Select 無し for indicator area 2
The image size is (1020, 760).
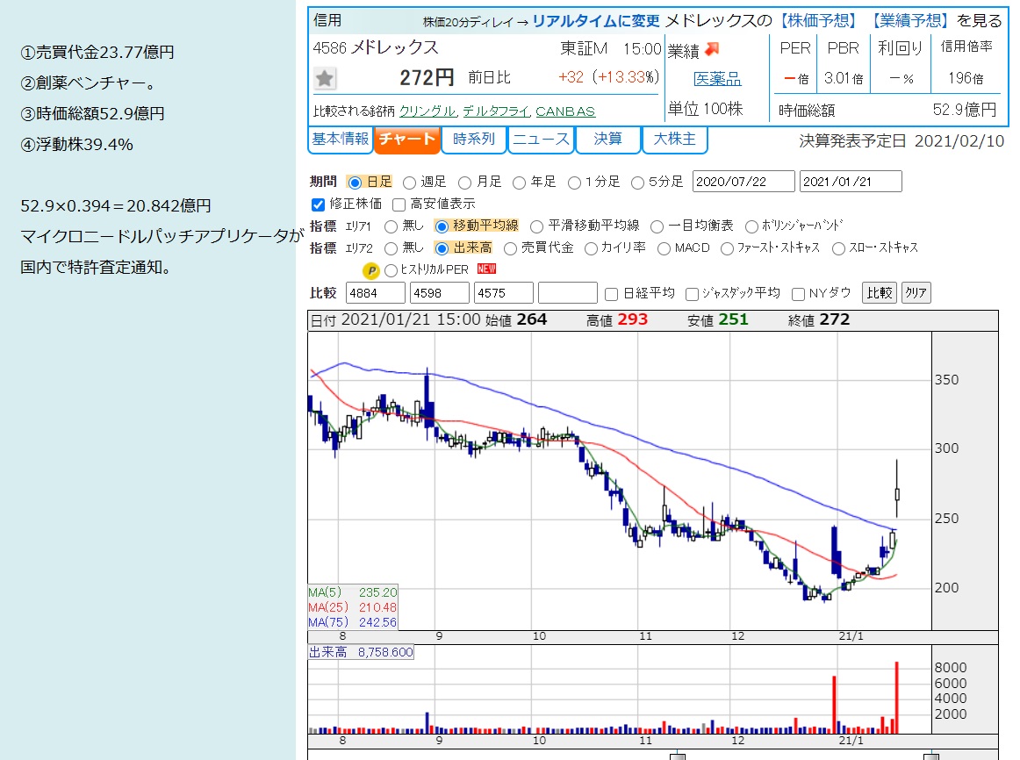pyautogui.click(x=391, y=248)
